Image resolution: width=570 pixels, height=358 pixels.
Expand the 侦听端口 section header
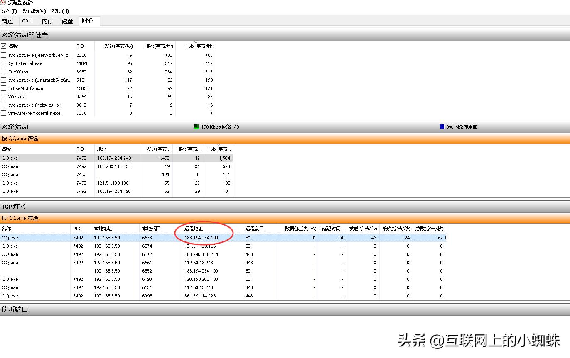tap(285, 309)
